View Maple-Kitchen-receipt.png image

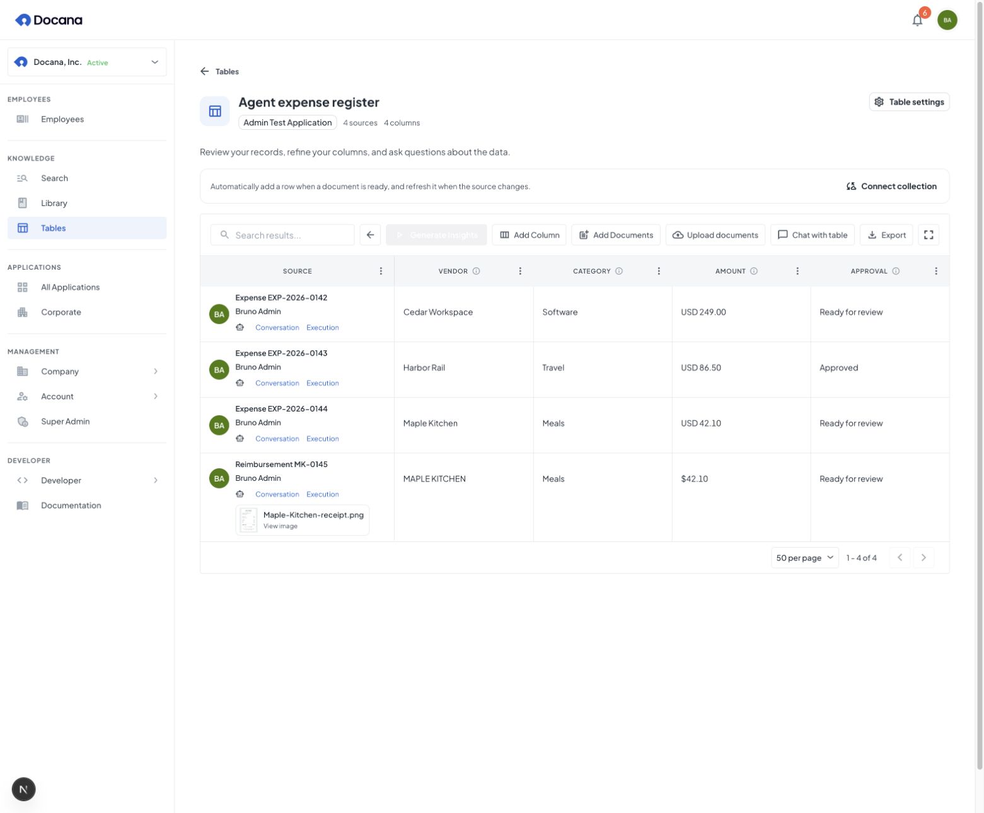click(x=303, y=520)
